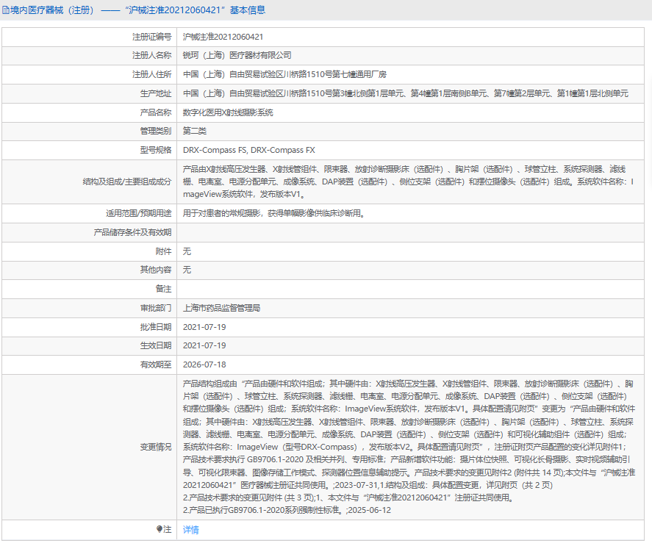Click the 生效日期 value 2021-07-19
The image size is (652, 546).
click(x=204, y=345)
